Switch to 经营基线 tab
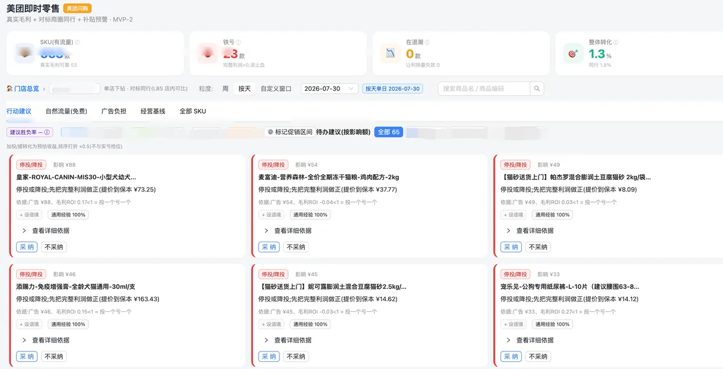The width and height of the screenshot is (723, 369). pos(153,111)
